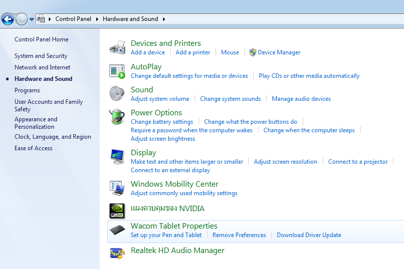Image resolution: width=404 pixels, height=269 pixels.
Task: Expand the arrow after Hardware and Sound breadcrumb
Action: (x=164, y=19)
